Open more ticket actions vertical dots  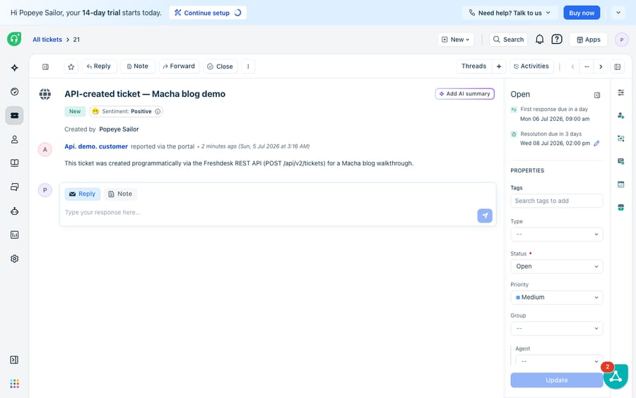coord(248,66)
